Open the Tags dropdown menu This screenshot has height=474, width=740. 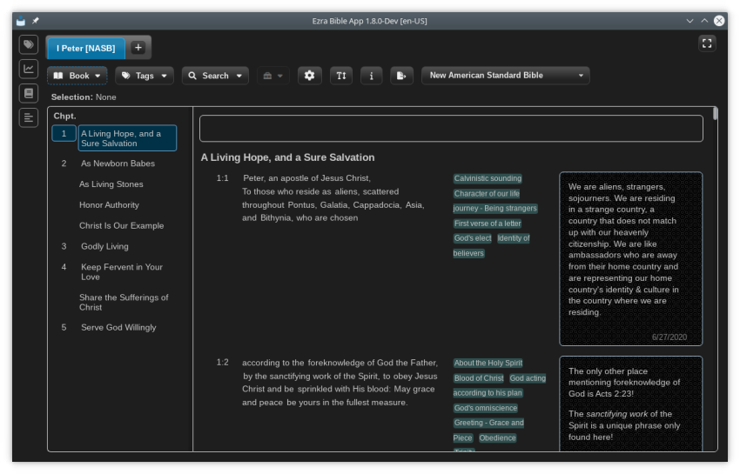tap(144, 76)
